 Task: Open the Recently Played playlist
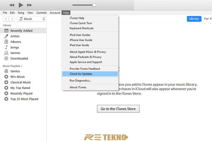click(x=23, y=93)
